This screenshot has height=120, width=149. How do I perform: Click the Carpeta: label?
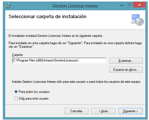[x=18, y=55]
